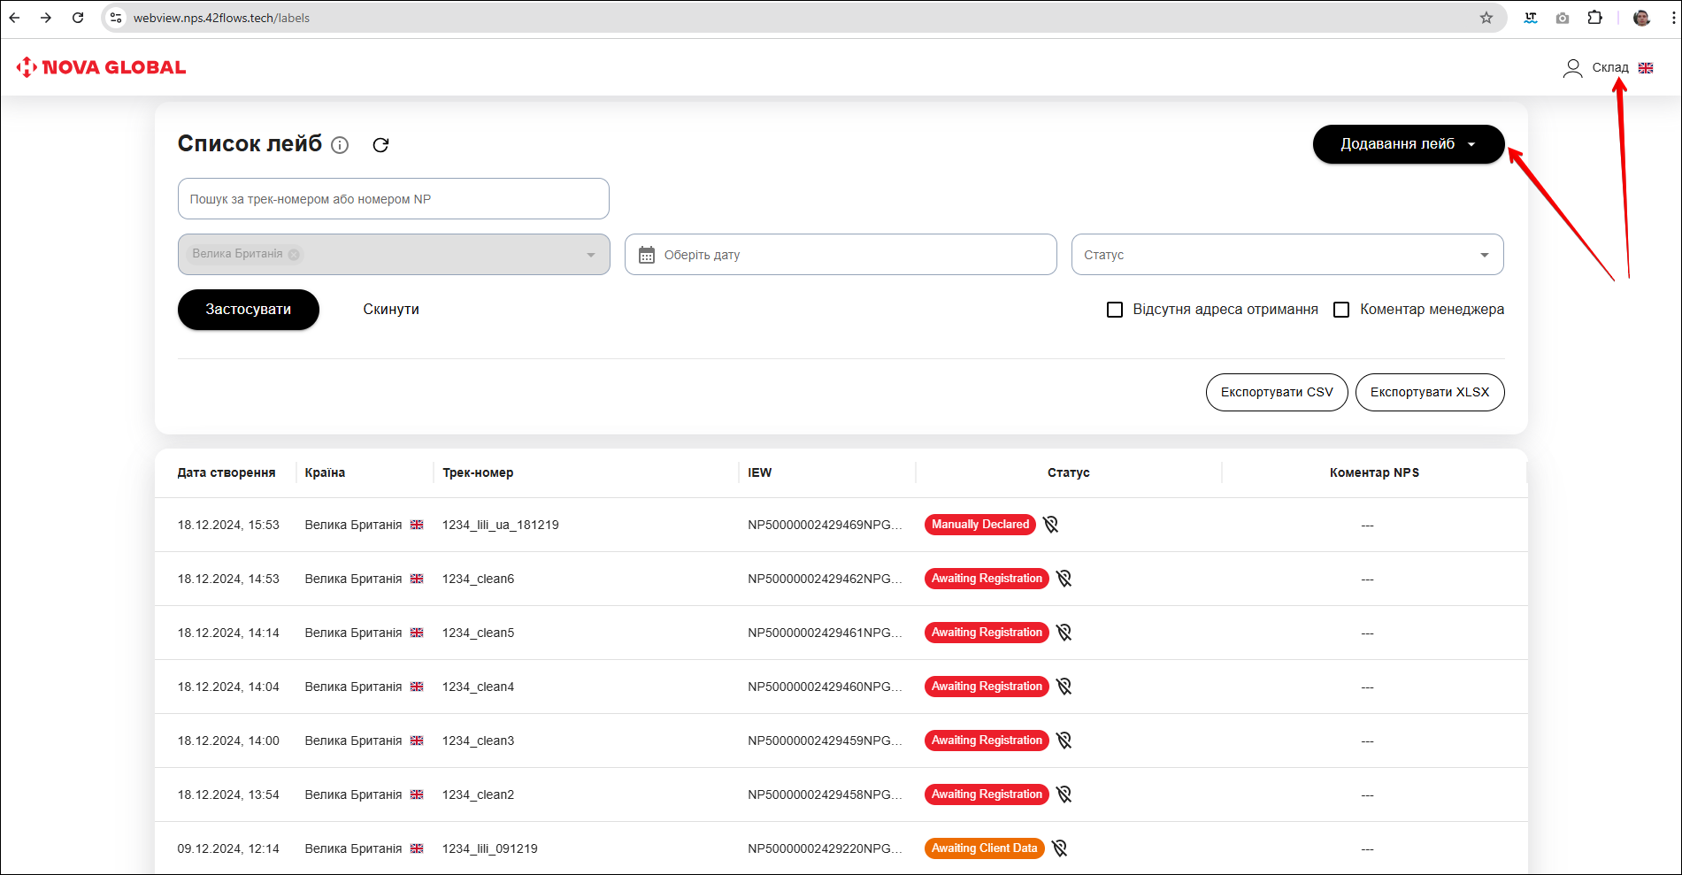
Task: Refresh the labels list with the reload icon
Action: tap(380, 145)
